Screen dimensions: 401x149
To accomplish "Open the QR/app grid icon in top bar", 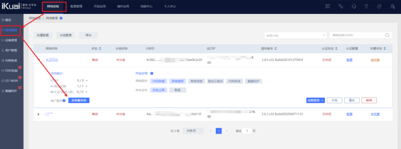I will coord(328,6).
